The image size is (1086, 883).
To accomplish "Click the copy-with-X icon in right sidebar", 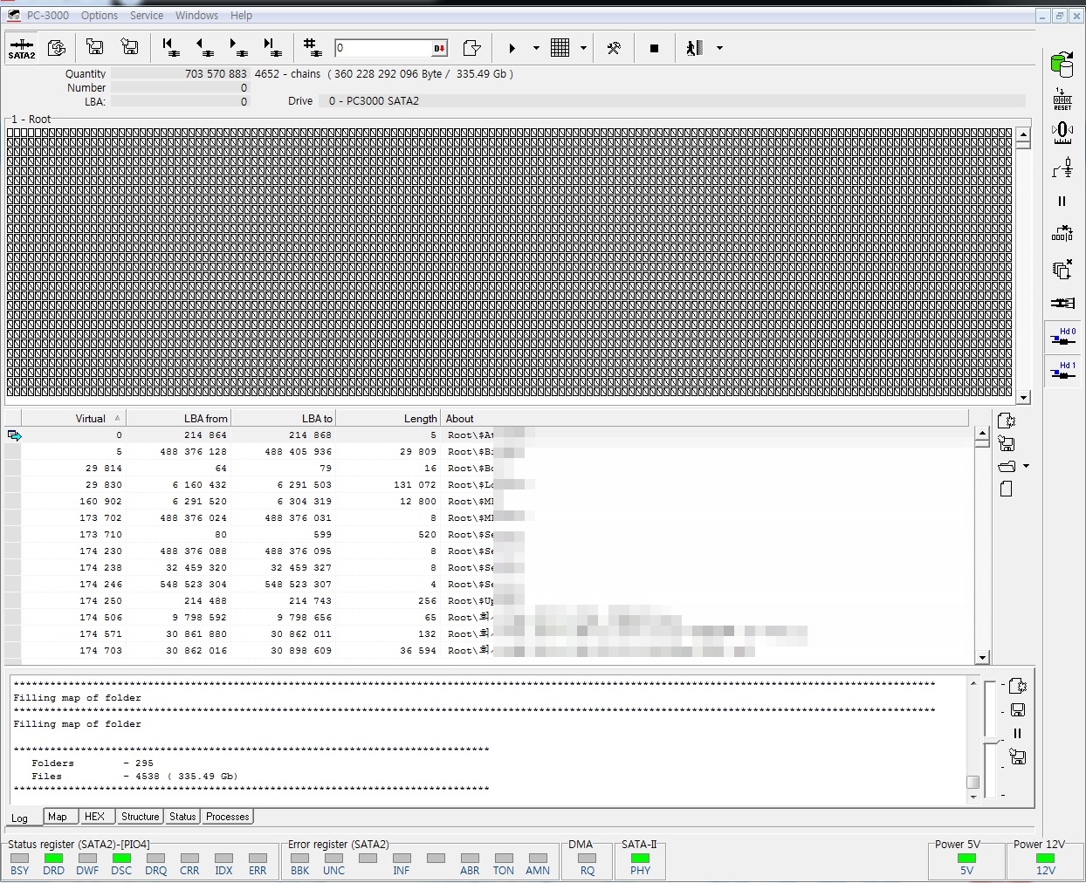I will pyautogui.click(x=1062, y=269).
